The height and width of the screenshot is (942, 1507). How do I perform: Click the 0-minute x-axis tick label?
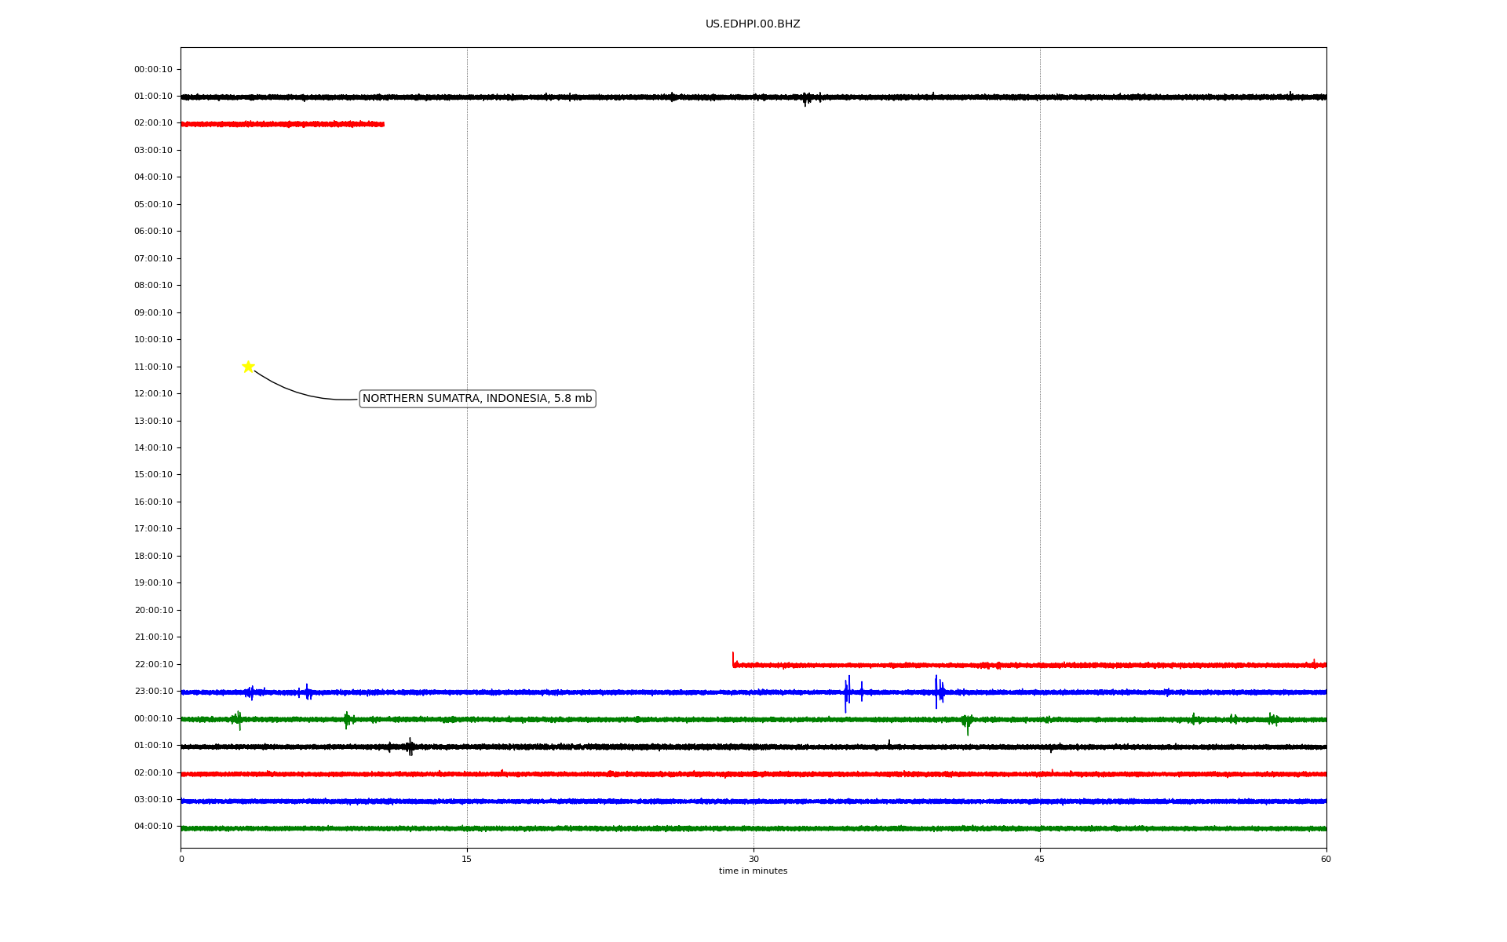point(181,859)
